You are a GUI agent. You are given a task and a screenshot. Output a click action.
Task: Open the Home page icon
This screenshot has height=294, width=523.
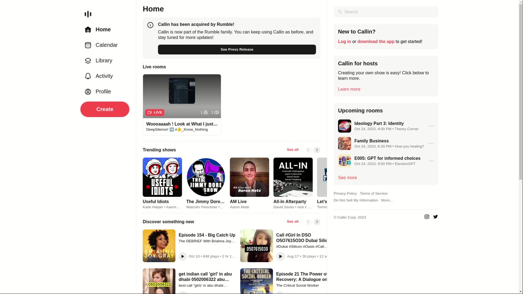click(x=88, y=29)
